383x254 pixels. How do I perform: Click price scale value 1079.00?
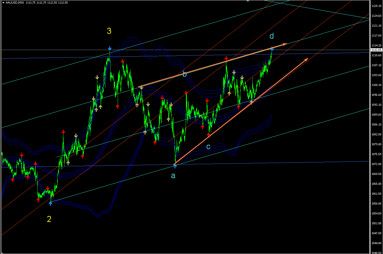376,144
